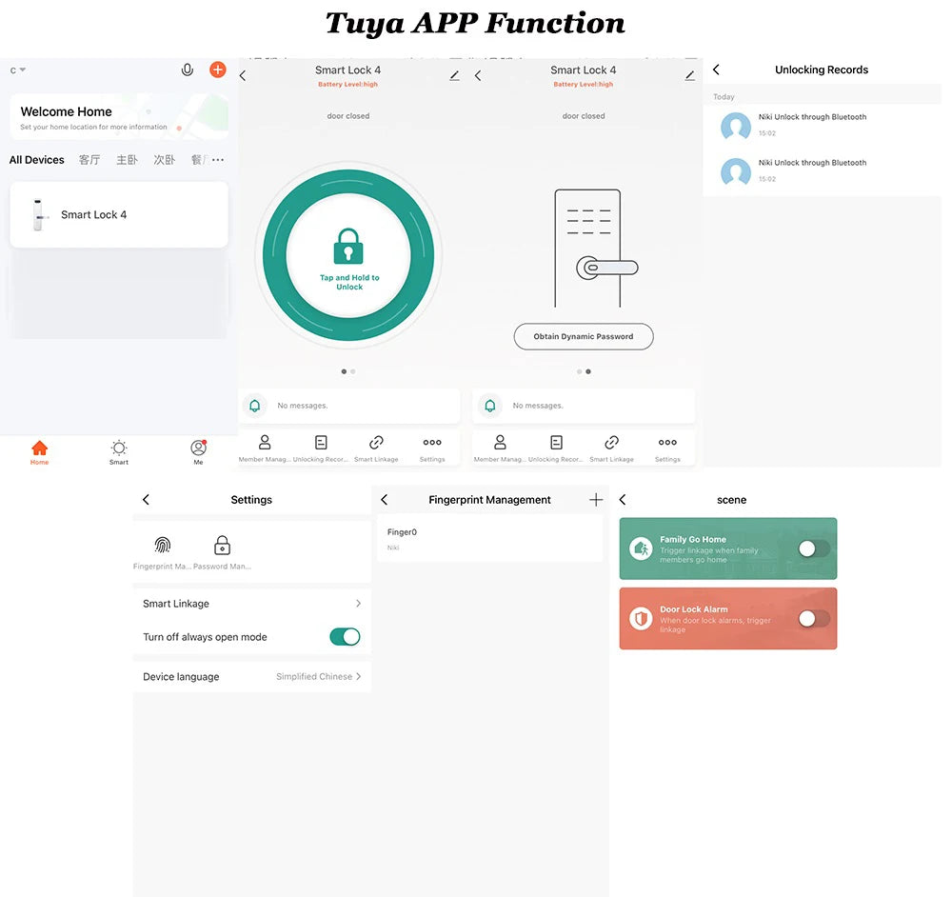The image size is (952, 897).
Task: Open Device language Simplified Chinese option
Action: [252, 676]
